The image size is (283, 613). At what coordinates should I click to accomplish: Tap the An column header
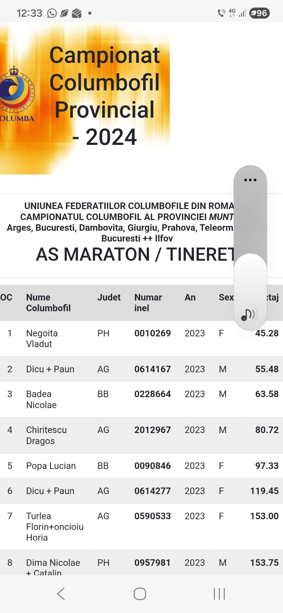tap(190, 297)
